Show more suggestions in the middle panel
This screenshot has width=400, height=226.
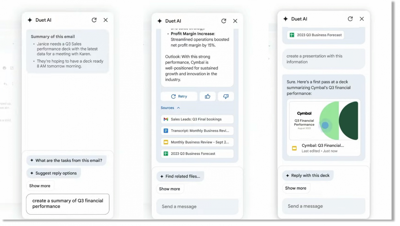pyautogui.click(x=169, y=189)
